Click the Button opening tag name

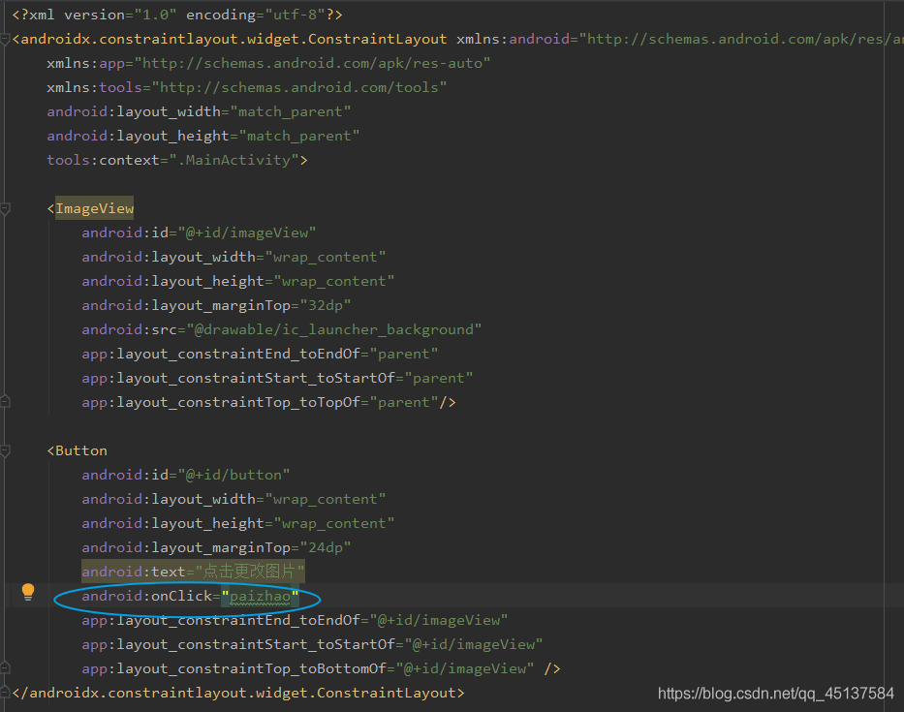[x=81, y=450]
